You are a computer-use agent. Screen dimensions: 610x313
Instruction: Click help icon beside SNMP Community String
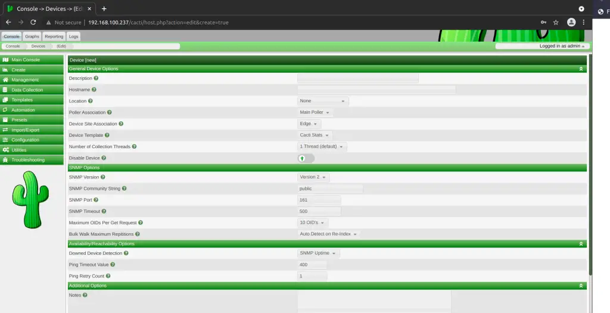[x=124, y=188]
